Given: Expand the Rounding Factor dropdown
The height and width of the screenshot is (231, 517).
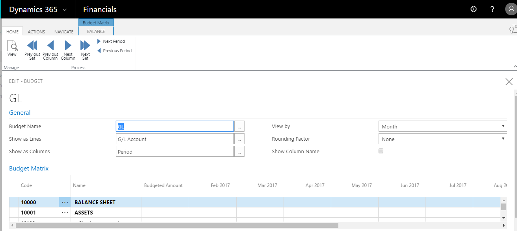Looking at the screenshot, I should pyautogui.click(x=442, y=139).
